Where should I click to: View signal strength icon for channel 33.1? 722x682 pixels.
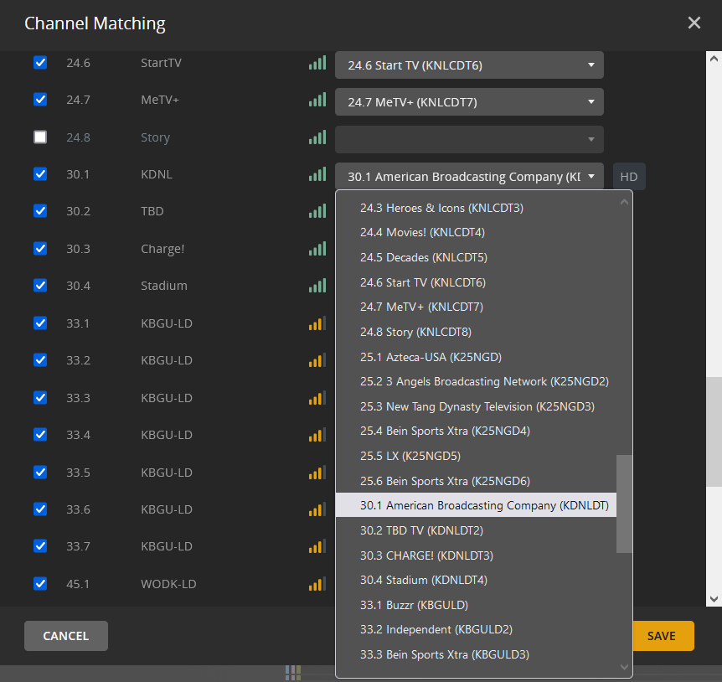(x=317, y=323)
